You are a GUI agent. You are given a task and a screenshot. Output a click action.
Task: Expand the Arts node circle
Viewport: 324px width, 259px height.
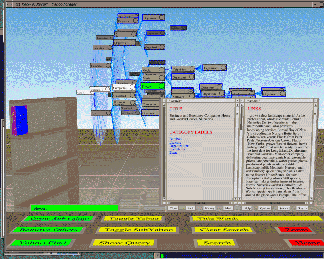[x=108, y=113]
